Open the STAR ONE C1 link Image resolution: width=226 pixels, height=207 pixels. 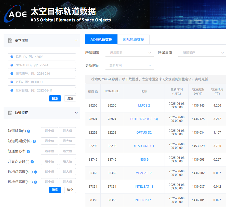click(144, 146)
